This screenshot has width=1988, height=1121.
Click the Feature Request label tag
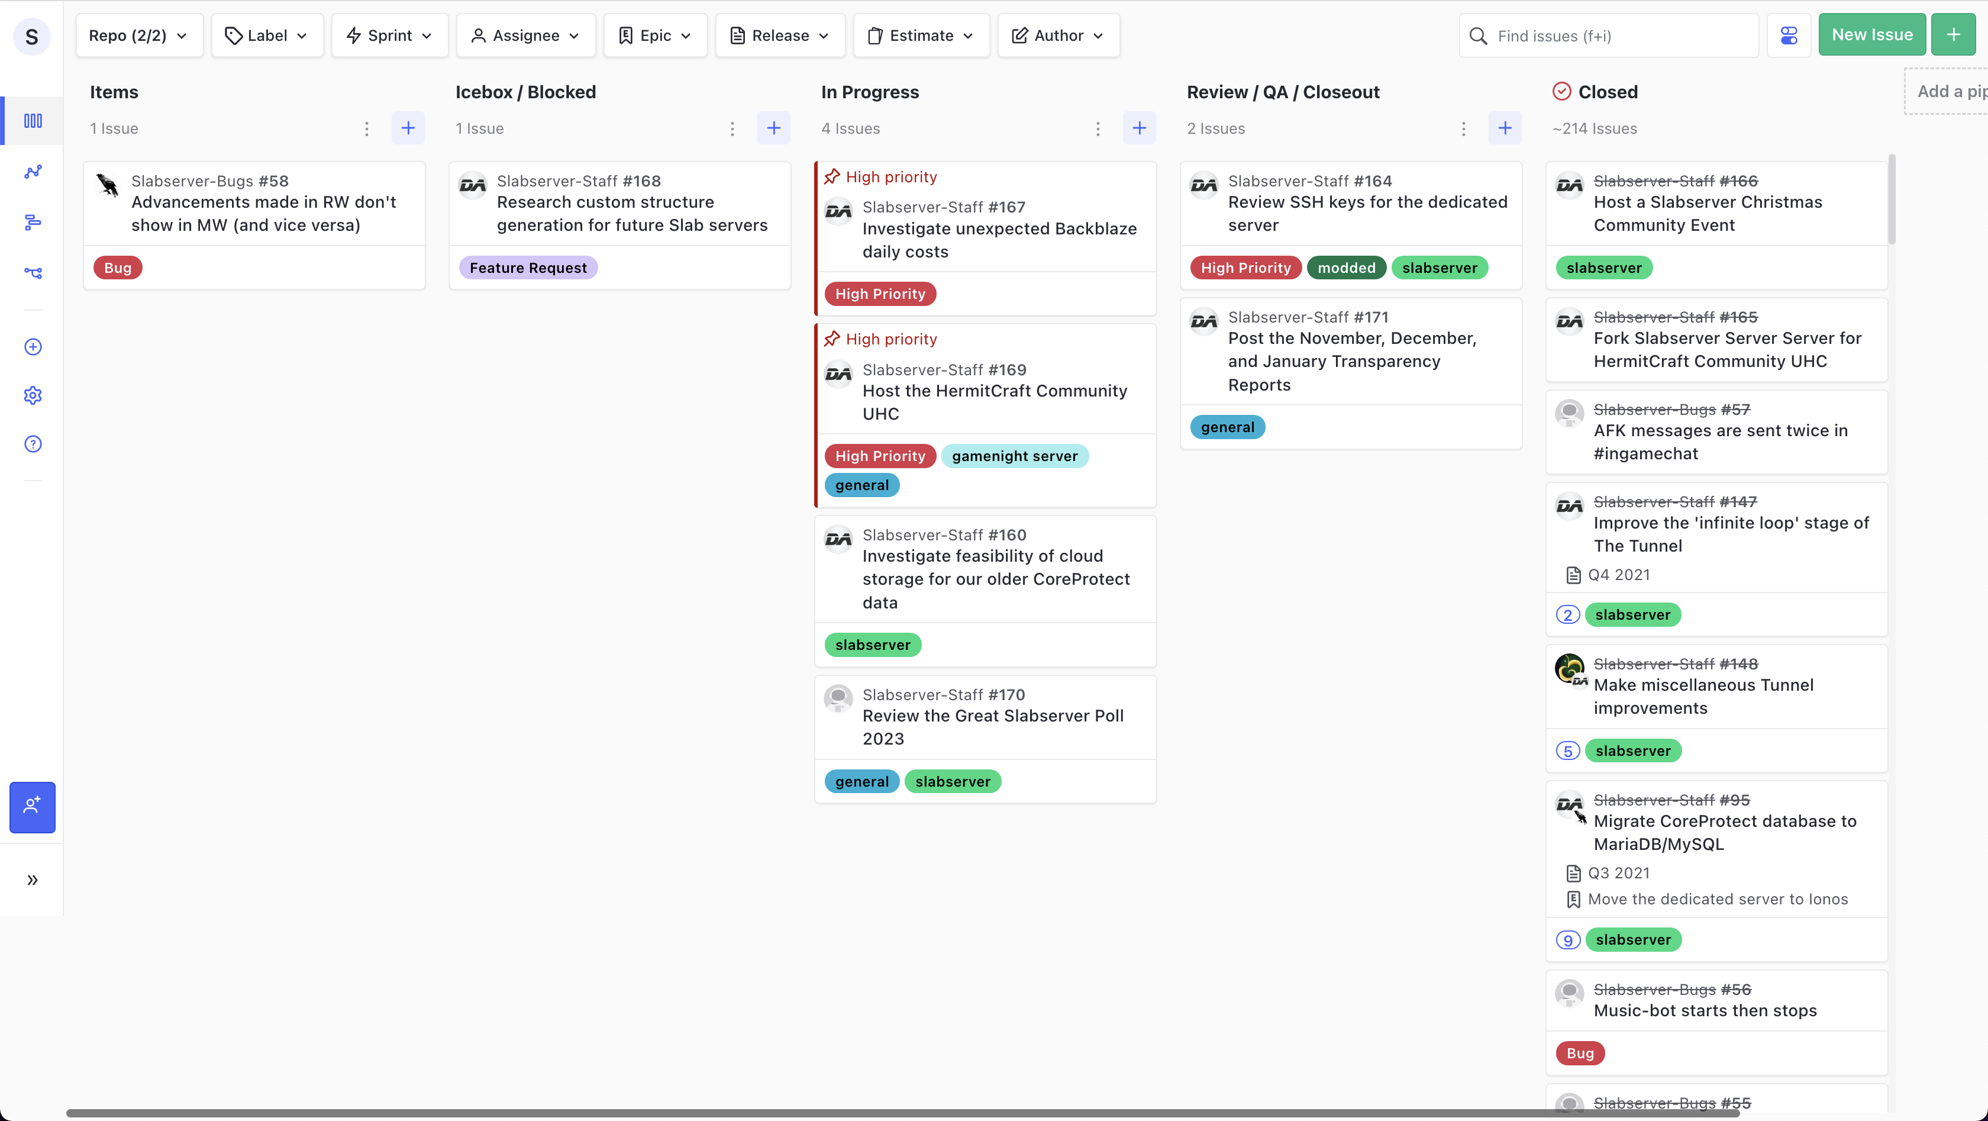(x=528, y=268)
